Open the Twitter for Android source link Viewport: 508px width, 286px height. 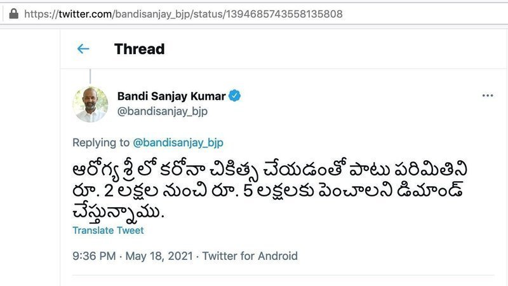(x=250, y=256)
